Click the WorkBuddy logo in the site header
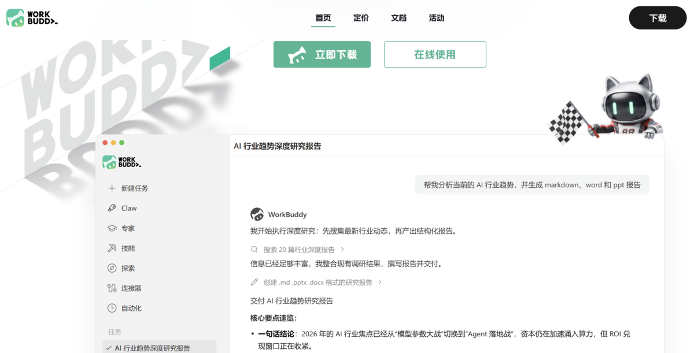The height and width of the screenshot is (353, 694). [32, 18]
